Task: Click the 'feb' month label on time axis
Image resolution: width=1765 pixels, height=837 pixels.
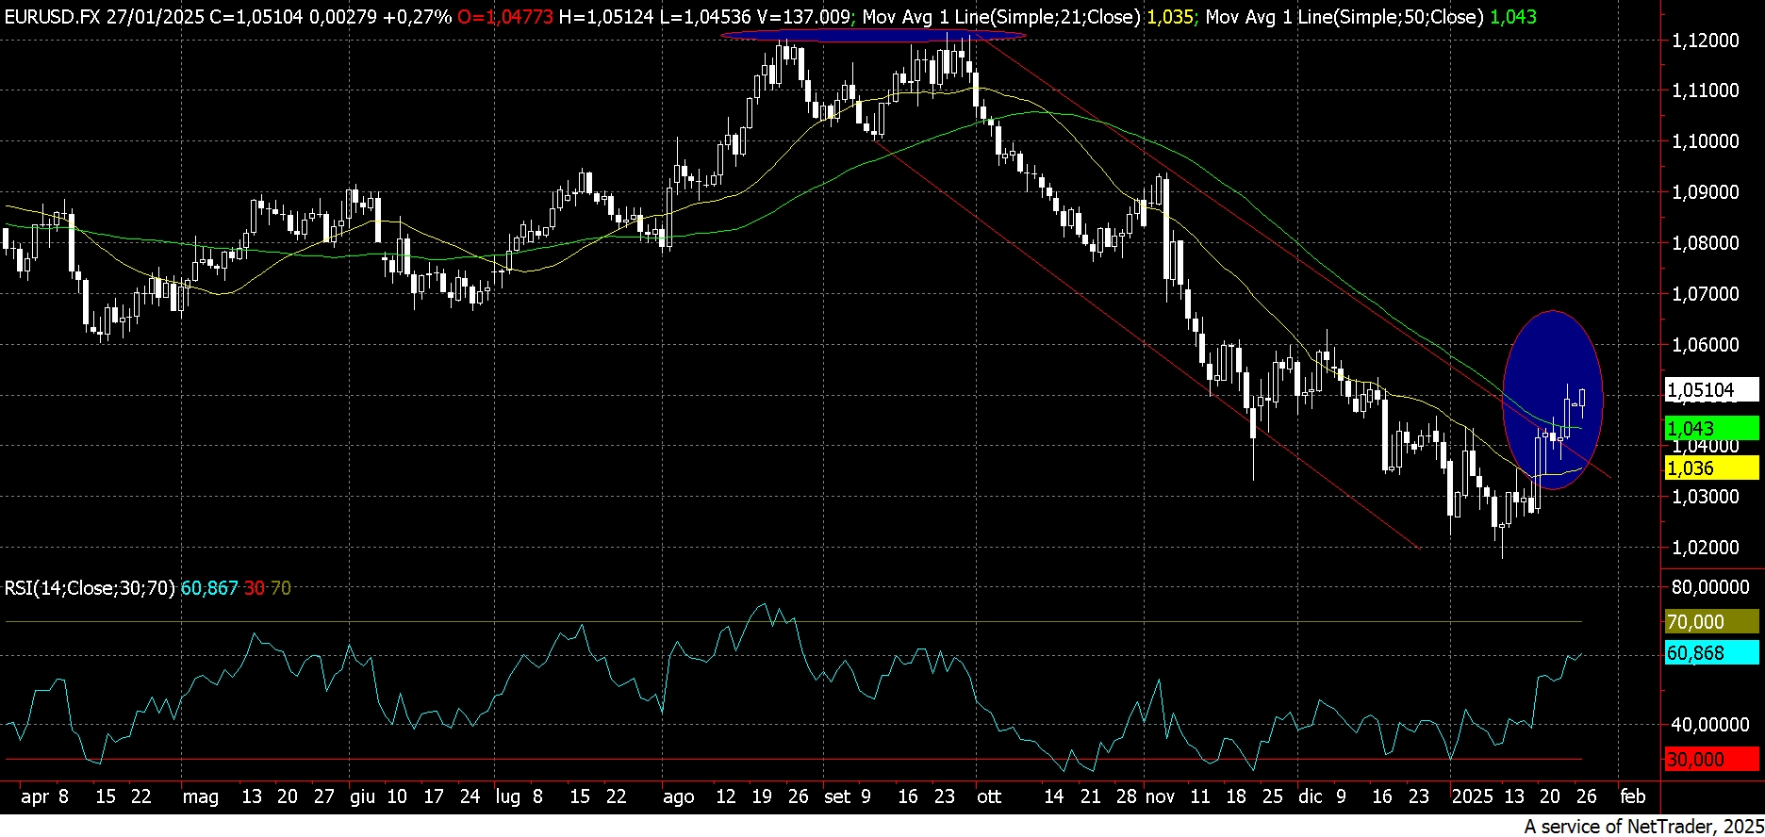Action: (x=1632, y=796)
